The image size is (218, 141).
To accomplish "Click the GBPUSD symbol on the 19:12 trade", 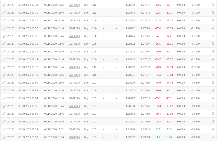I will tap(74, 67).
